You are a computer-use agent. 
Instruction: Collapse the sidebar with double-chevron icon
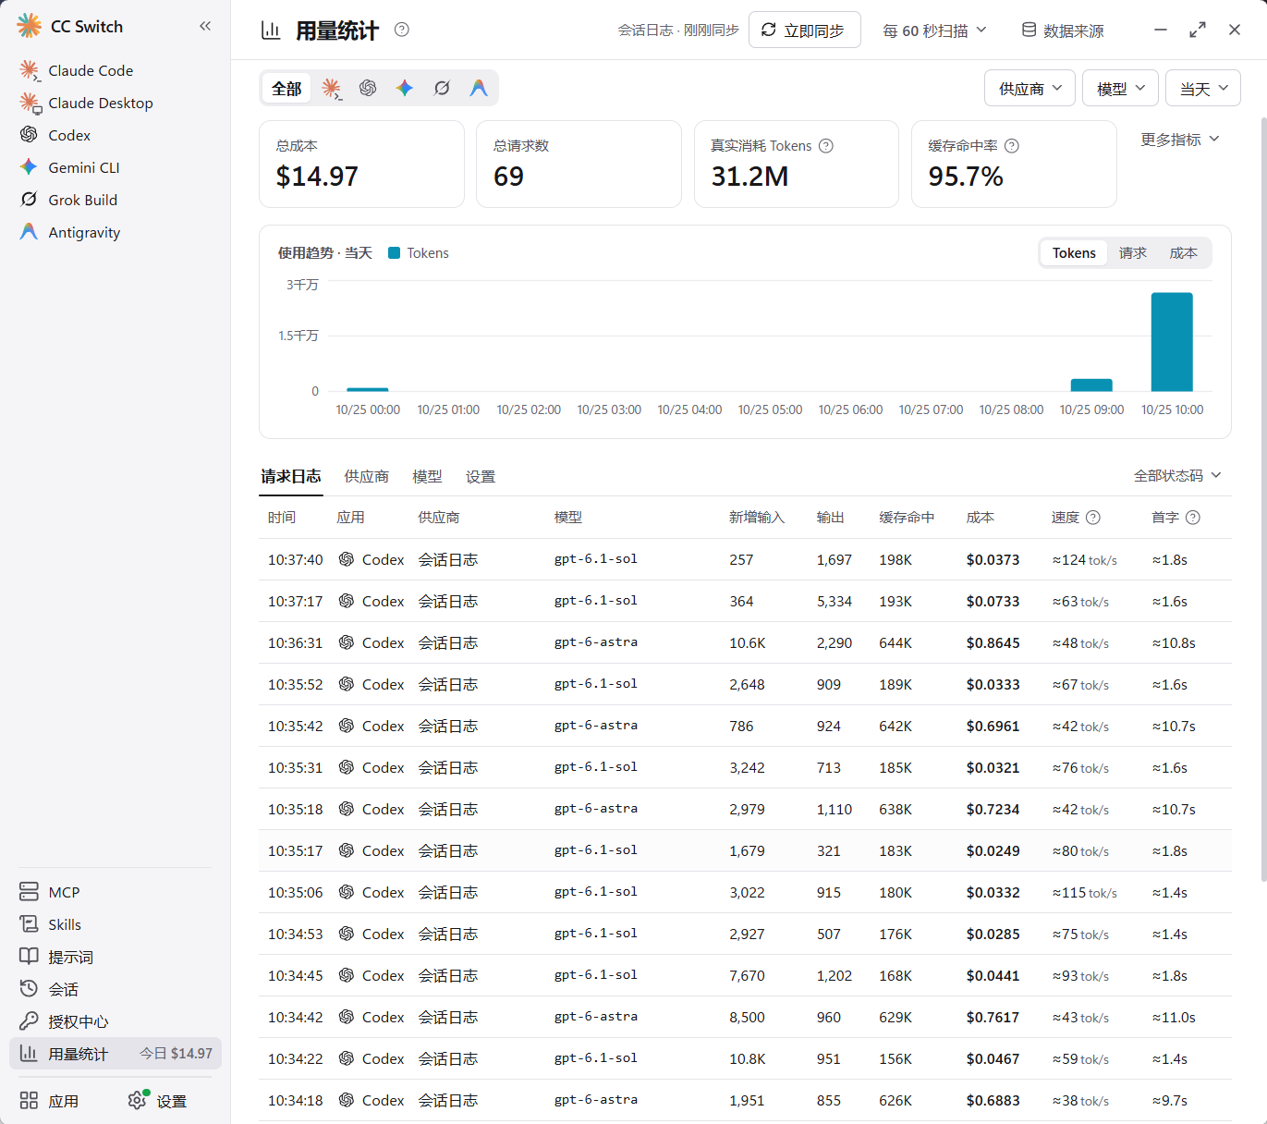coord(205,26)
